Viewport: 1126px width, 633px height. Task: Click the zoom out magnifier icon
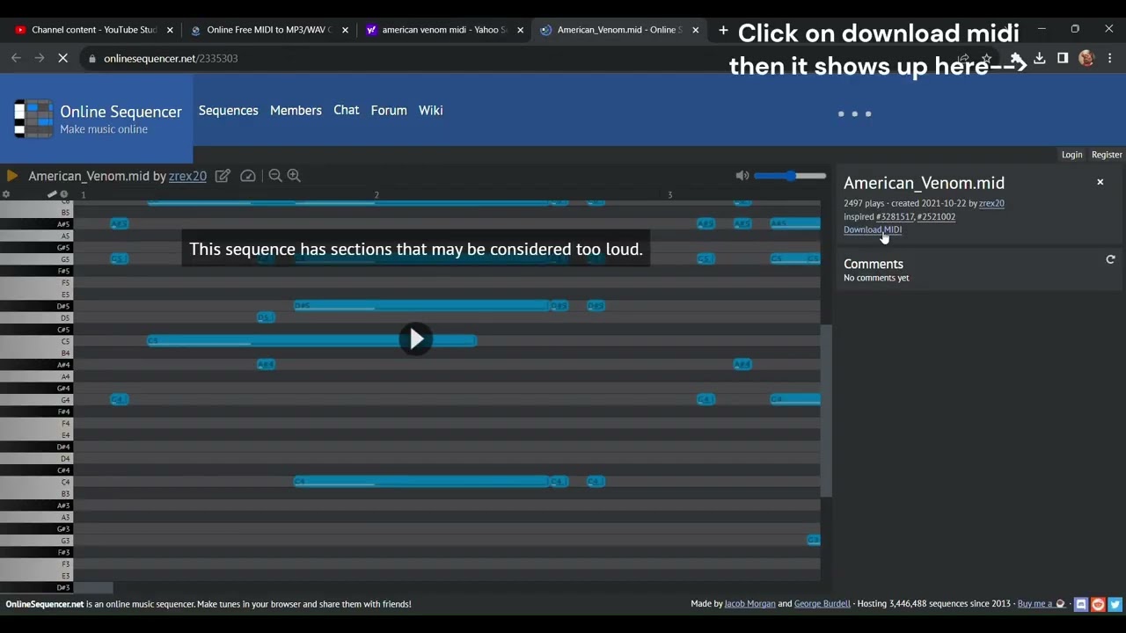[x=274, y=176]
